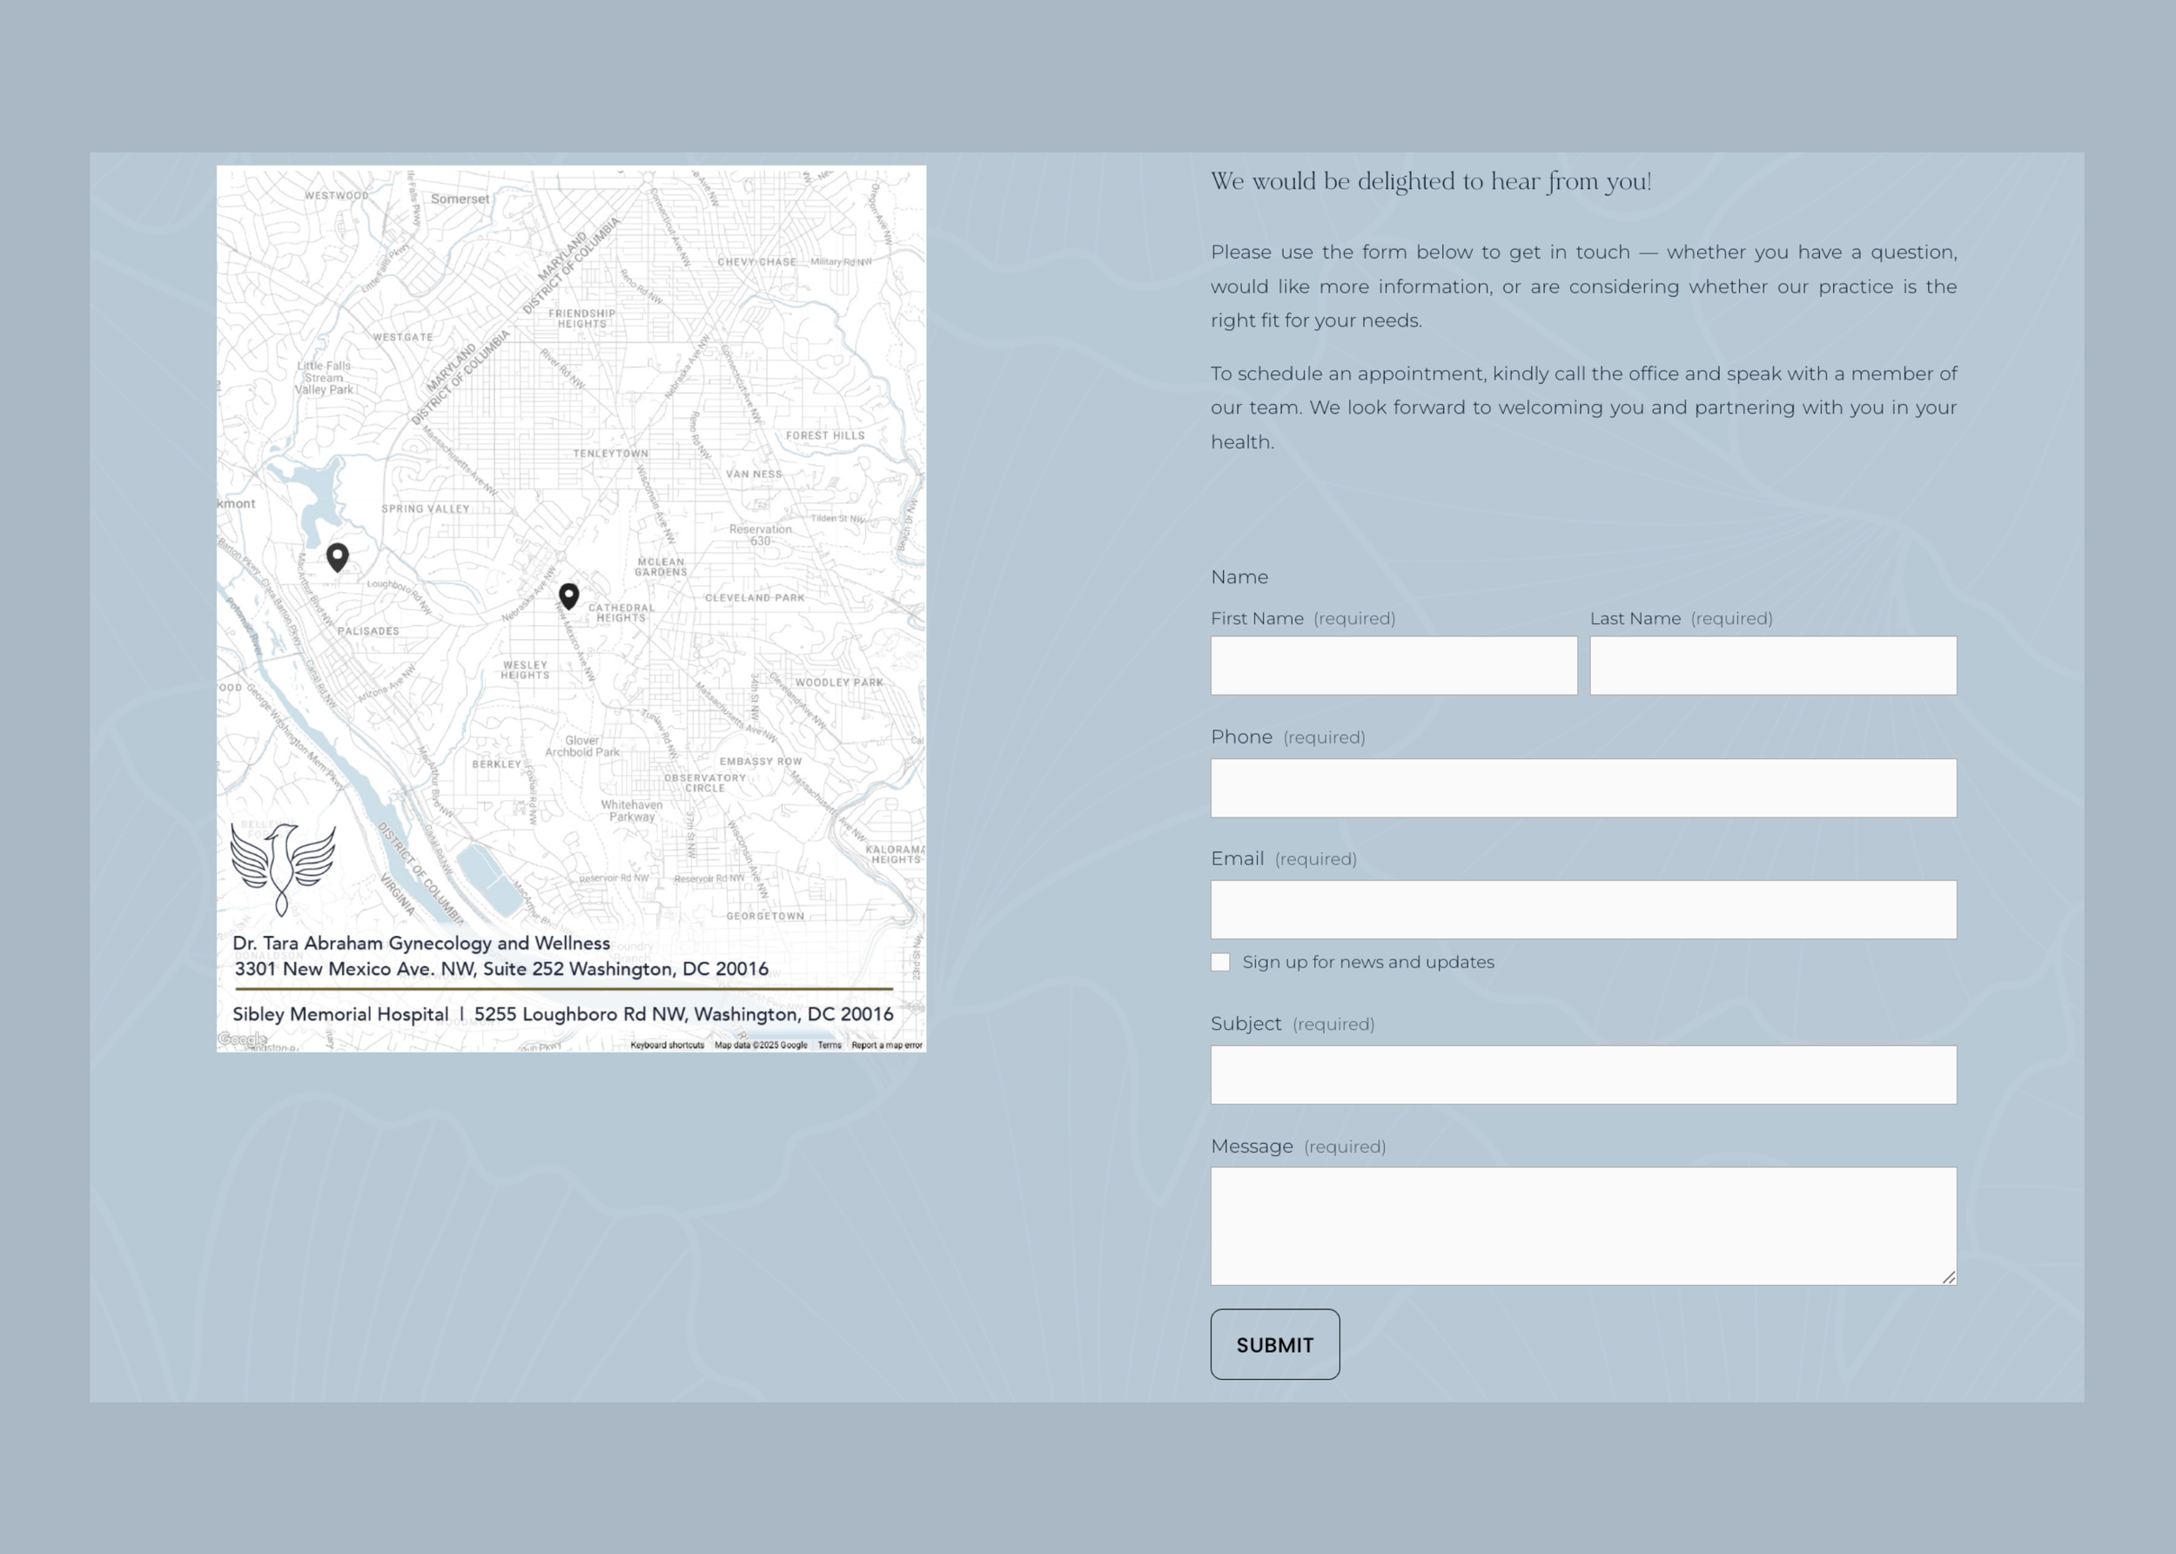Click the Glover Archbold Park map label
2176x1554 pixels.
point(581,746)
